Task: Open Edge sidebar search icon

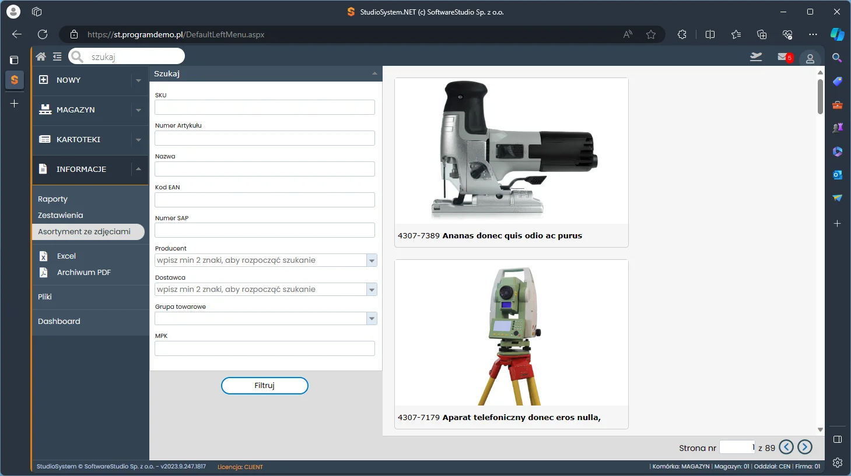Action: (837, 58)
